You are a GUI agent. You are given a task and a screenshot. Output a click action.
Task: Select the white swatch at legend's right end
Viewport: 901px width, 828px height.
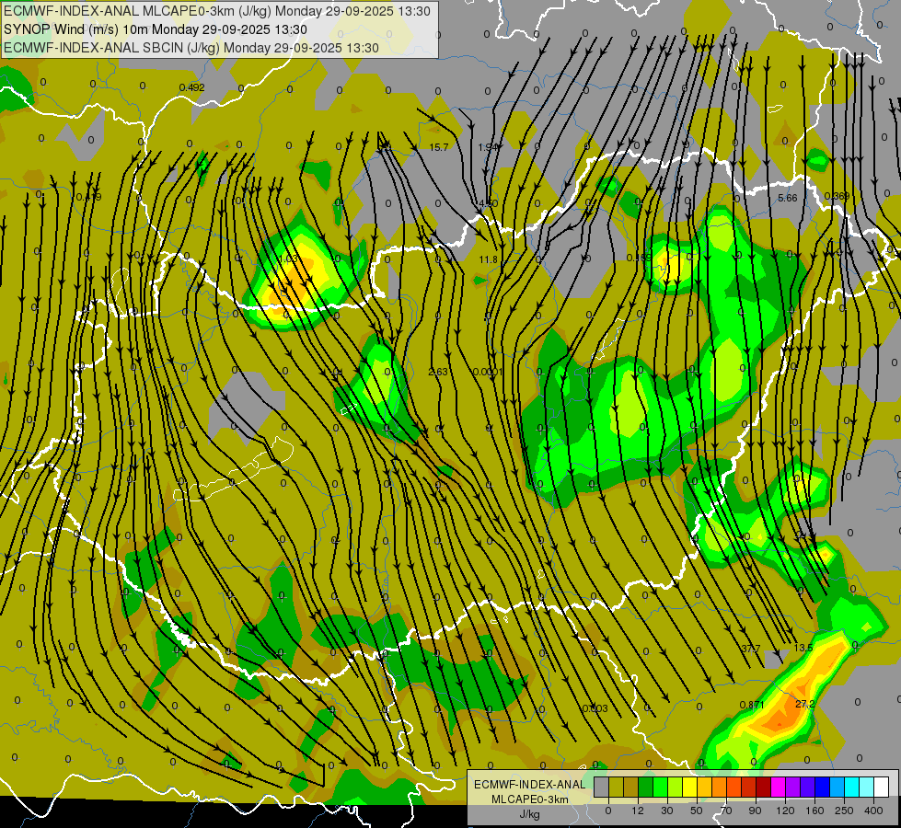(x=881, y=787)
